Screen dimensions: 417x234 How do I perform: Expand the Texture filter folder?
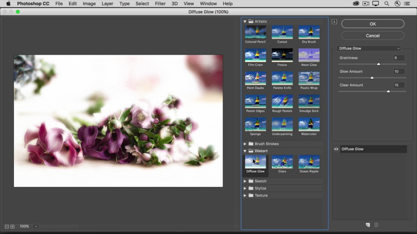(245, 195)
